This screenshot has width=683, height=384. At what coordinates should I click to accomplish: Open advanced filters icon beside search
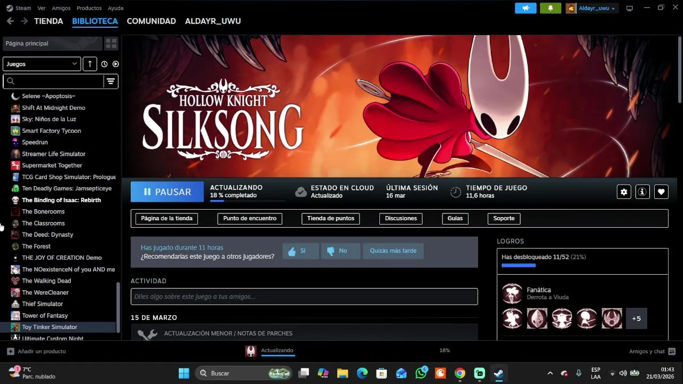[x=110, y=81]
